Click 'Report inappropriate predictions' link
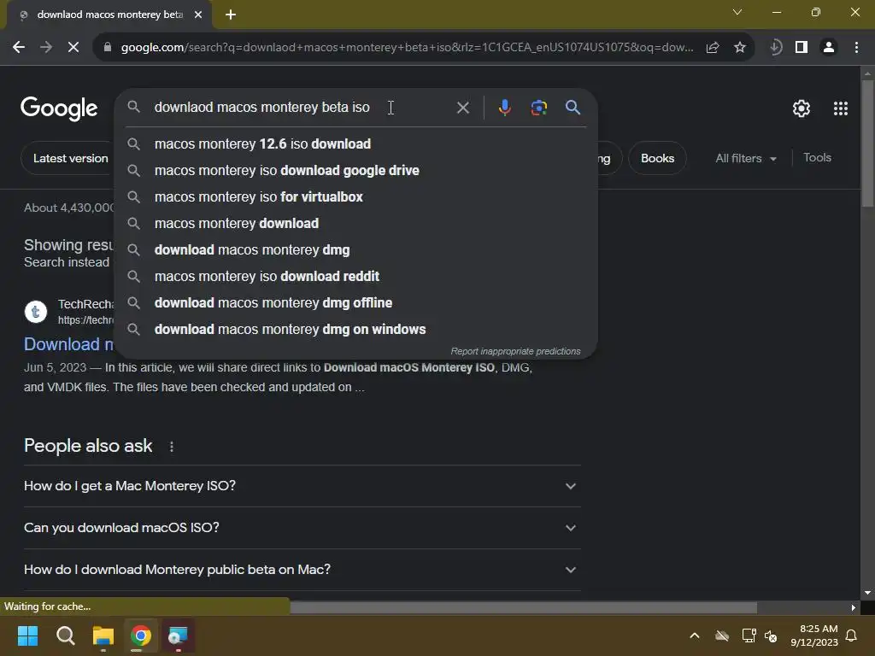The height and width of the screenshot is (656, 875). pyautogui.click(x=515, y=351)
